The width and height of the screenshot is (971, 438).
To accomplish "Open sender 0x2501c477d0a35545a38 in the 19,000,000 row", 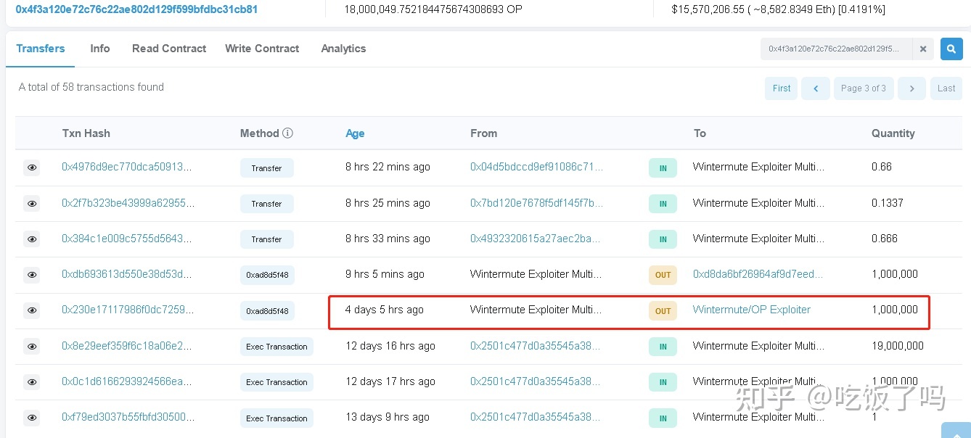I will (x=536, y=346).
